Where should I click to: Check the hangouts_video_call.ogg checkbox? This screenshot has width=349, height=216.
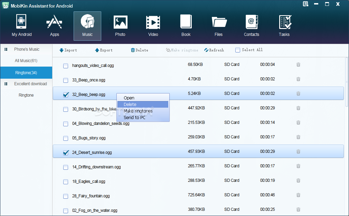coord(66,66)
